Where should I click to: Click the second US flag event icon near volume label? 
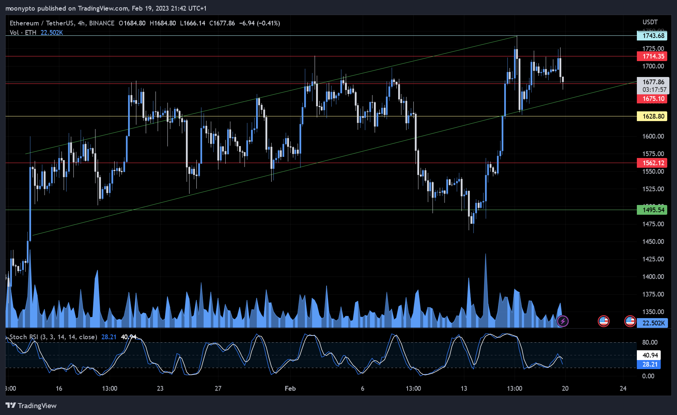coord(630,321)
